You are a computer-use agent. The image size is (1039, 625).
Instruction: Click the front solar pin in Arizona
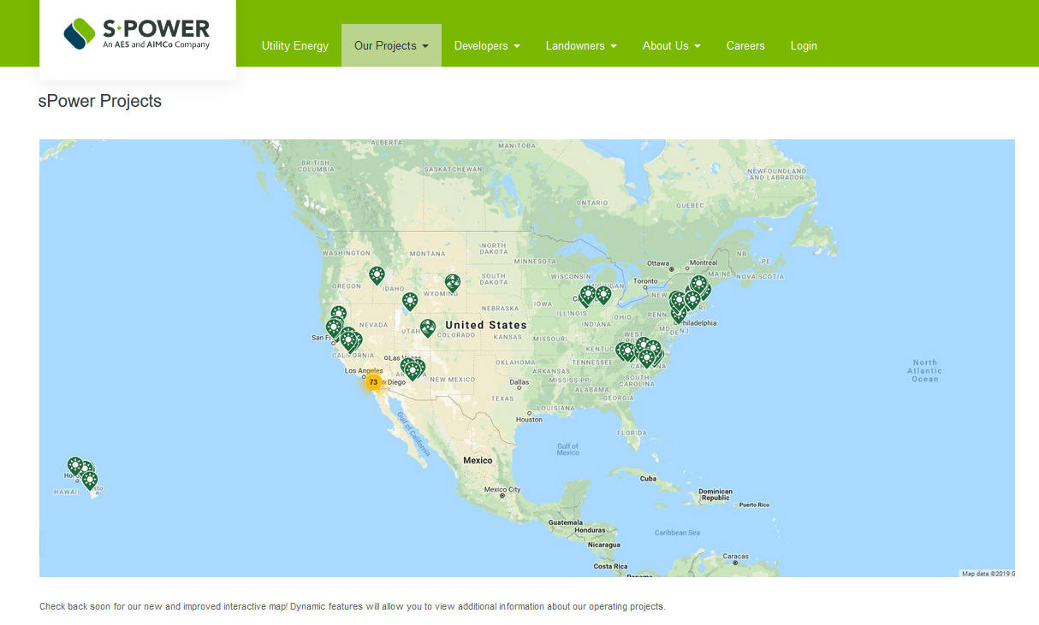click(413, 370)
